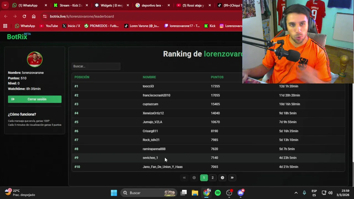Open Spotify from the taskbar
This screenshot has width=354, height=199.
tap(218, 193)
